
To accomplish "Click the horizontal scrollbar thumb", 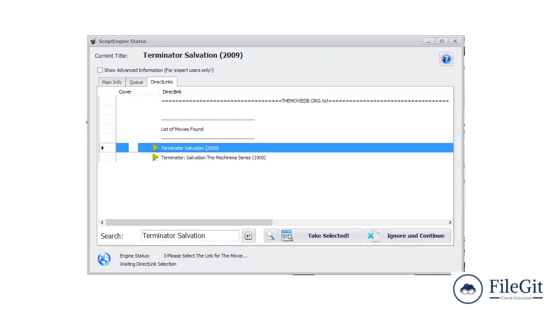I will point(189,223).
